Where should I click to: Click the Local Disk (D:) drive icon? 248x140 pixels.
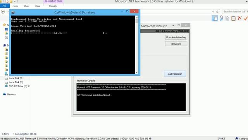point(6,78)
